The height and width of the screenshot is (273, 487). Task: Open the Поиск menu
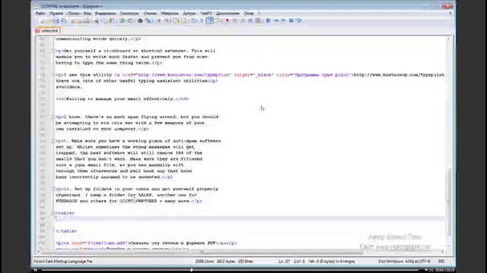point(73,14)
